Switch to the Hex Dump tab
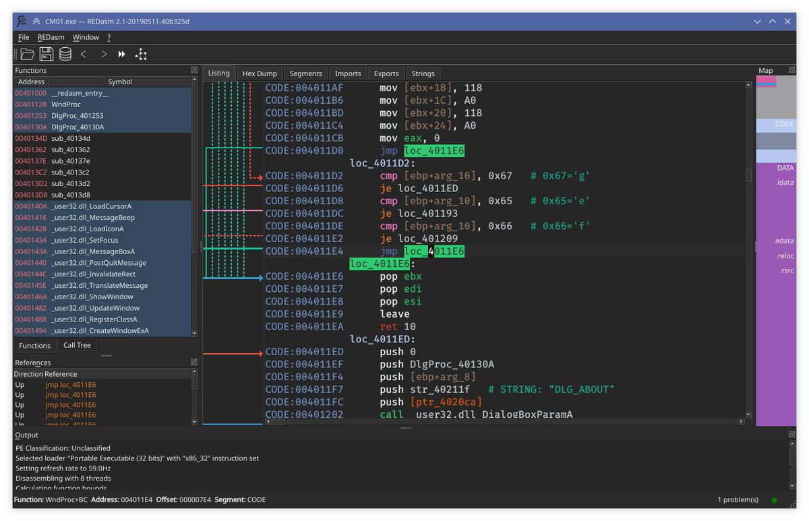The image size is (809, 521). pos(260,73)
